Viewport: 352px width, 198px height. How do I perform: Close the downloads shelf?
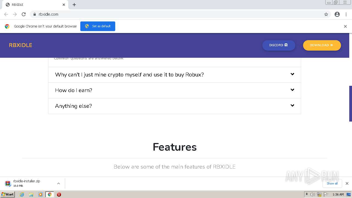(x=347, y=183)
